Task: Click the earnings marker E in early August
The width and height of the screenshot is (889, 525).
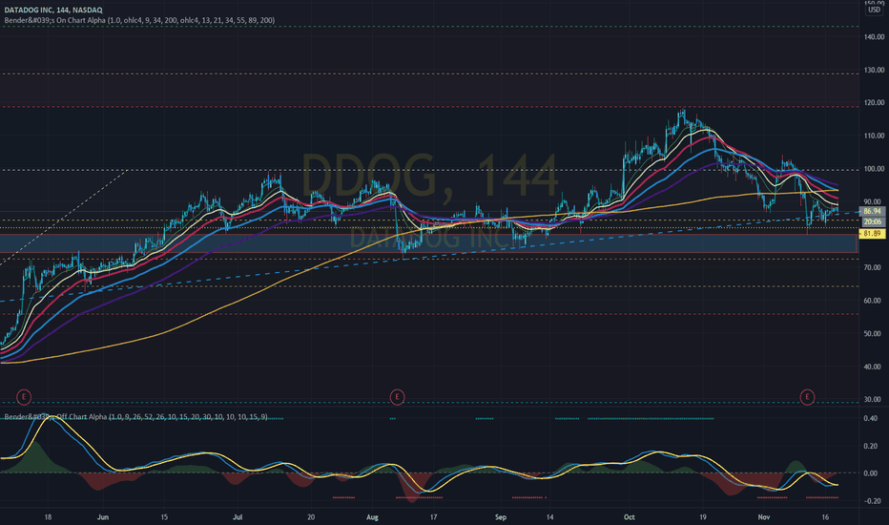Action: pos(397,397)
